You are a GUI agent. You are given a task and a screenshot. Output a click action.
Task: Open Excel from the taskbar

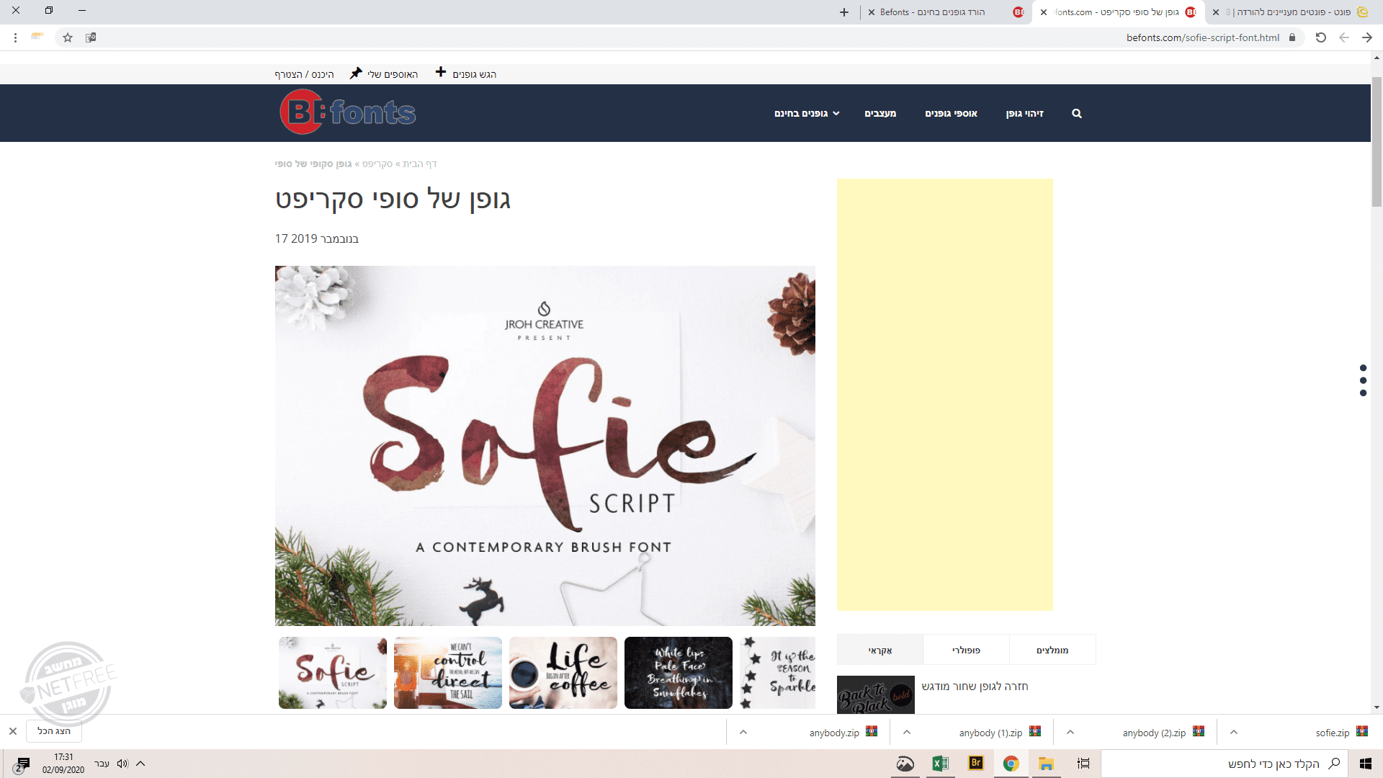940,764
